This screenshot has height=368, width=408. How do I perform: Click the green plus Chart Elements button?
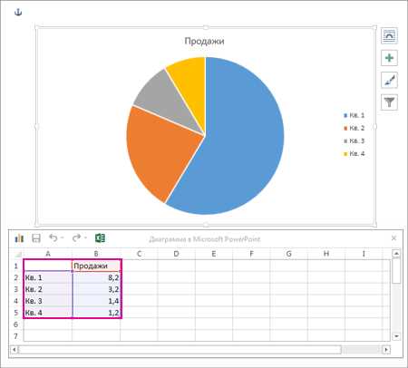click(x=389, y=58)
